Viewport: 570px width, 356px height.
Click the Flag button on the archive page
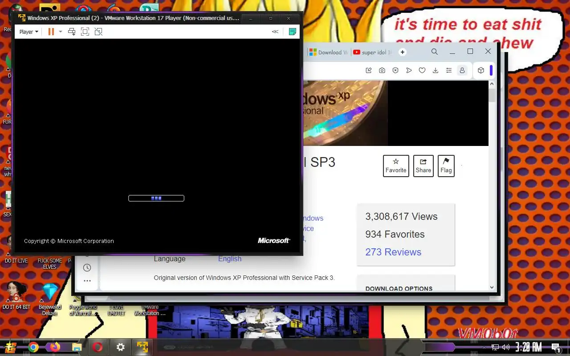(446, 166)
